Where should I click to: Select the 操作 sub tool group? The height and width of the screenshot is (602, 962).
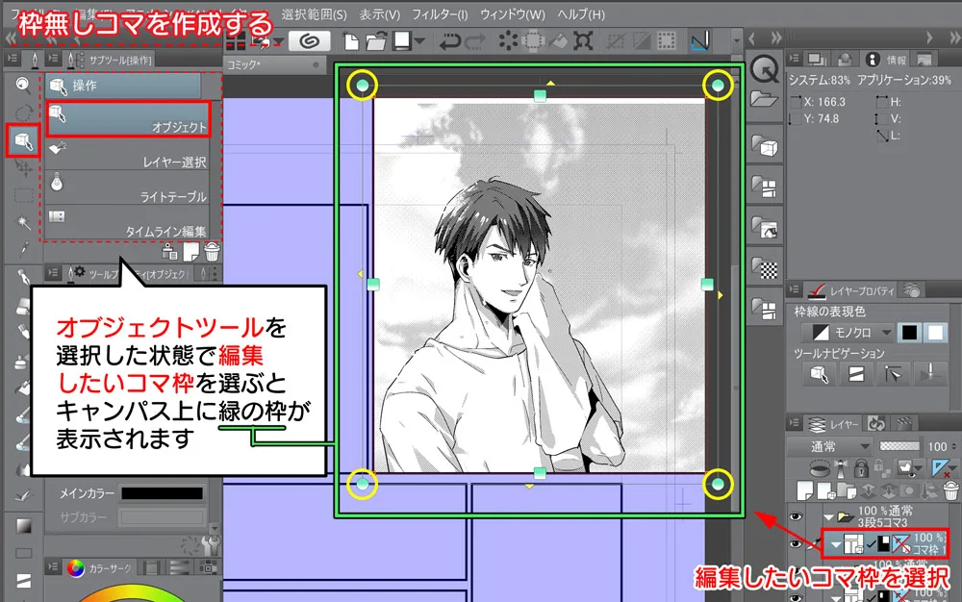(123, 86)
